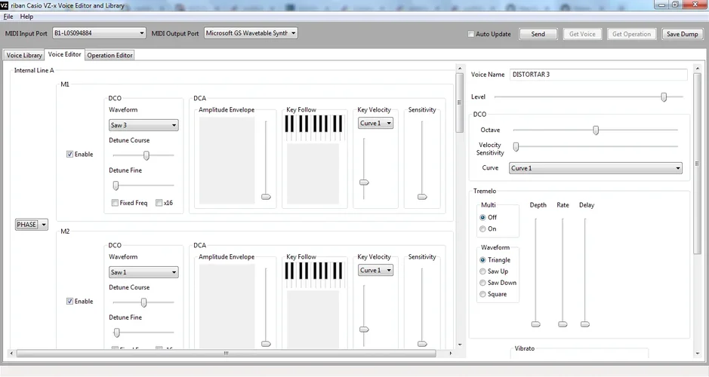Switch to the Voice Library tab
Viewport: 709px width, 377px height.
tap(24, 55)
